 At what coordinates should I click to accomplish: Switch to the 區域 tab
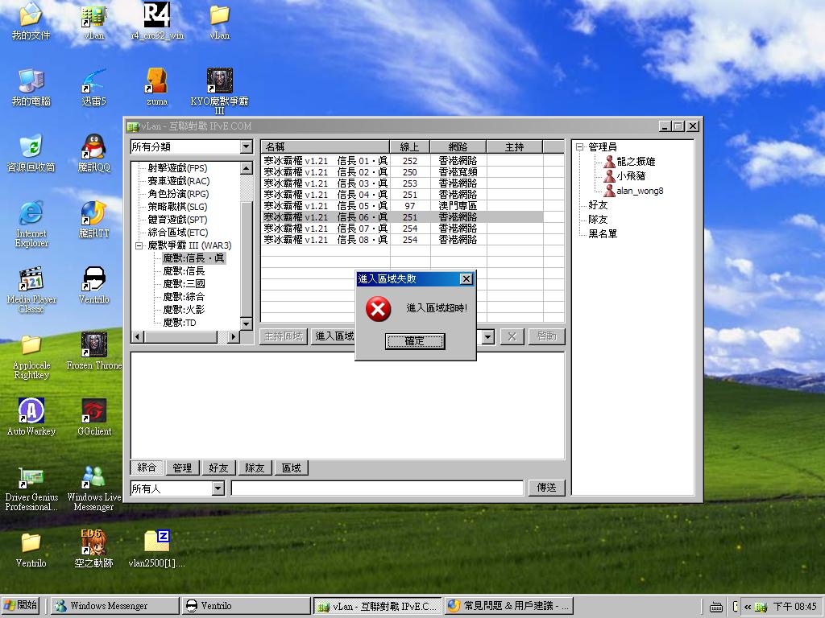point(291,468)
